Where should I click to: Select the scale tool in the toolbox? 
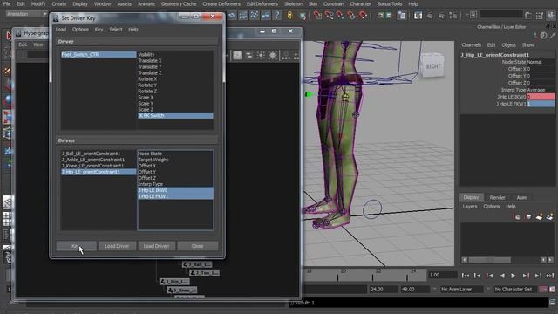pyautogui.click(x=8, y=117)
